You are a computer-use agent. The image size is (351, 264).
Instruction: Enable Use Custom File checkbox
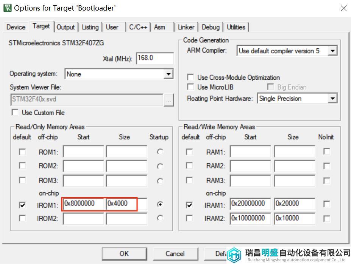click(x=15, y=112)
